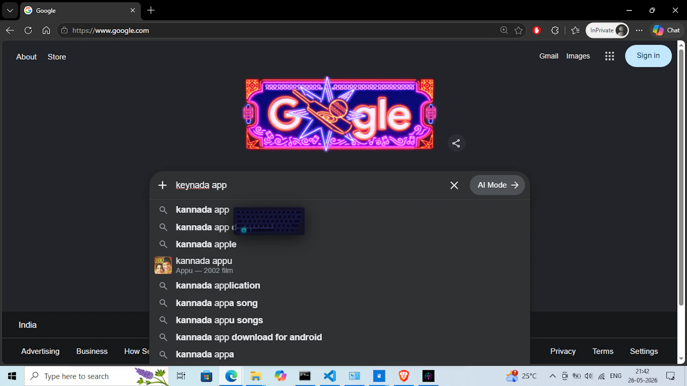The width and height of the screenshot is (687, 386).
Task: Open the Privacy footer link
Action: coord(563,351)
